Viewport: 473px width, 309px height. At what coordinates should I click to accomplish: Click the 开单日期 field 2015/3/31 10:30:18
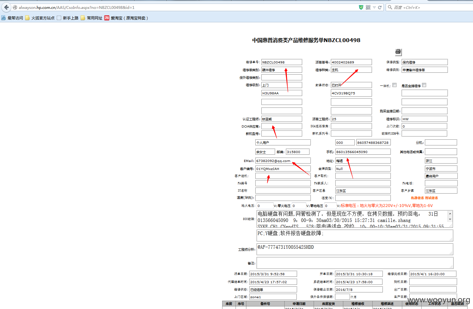[359, 274]
